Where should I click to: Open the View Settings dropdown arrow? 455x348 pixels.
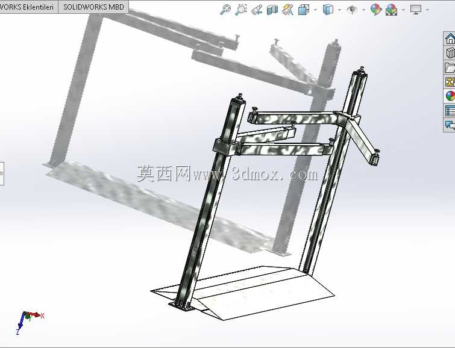coord(427,10)
